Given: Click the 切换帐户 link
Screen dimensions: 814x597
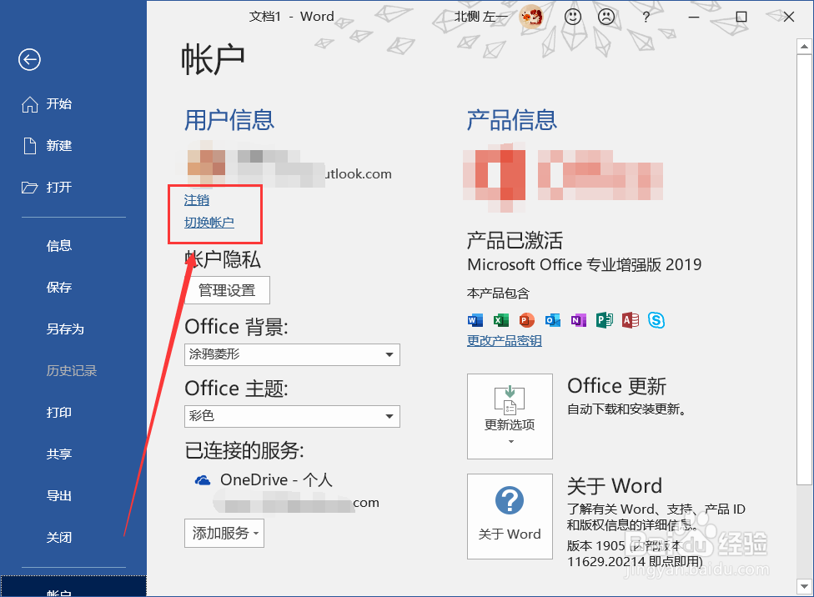Looking at the screenshot, I should pos(209,223).
